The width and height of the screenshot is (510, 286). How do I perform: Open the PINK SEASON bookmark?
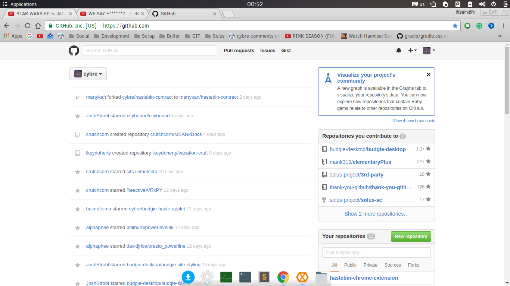[x=310, y=36]
